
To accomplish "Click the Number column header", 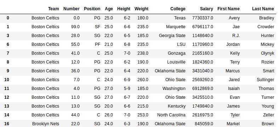I will tap(72, 9).
